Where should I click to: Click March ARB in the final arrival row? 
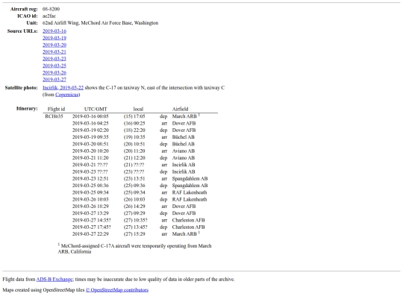coord(184,234)
